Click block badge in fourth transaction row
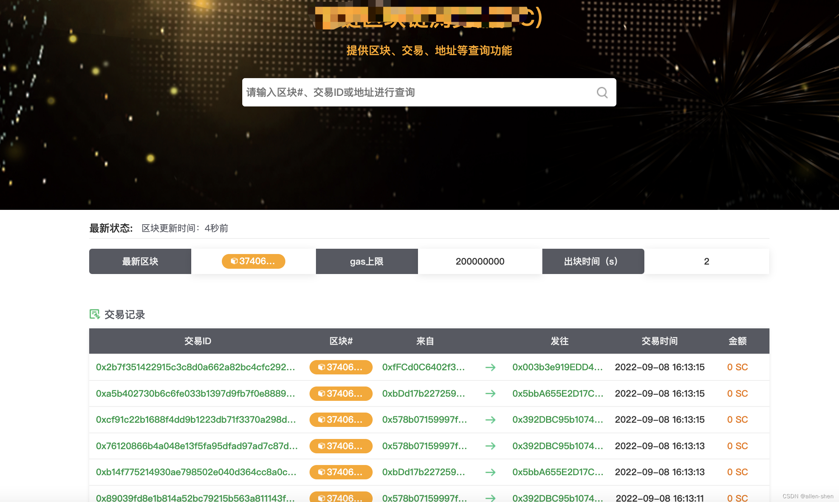The width and height of the screenshot is (839, 502). coord(341,446)
